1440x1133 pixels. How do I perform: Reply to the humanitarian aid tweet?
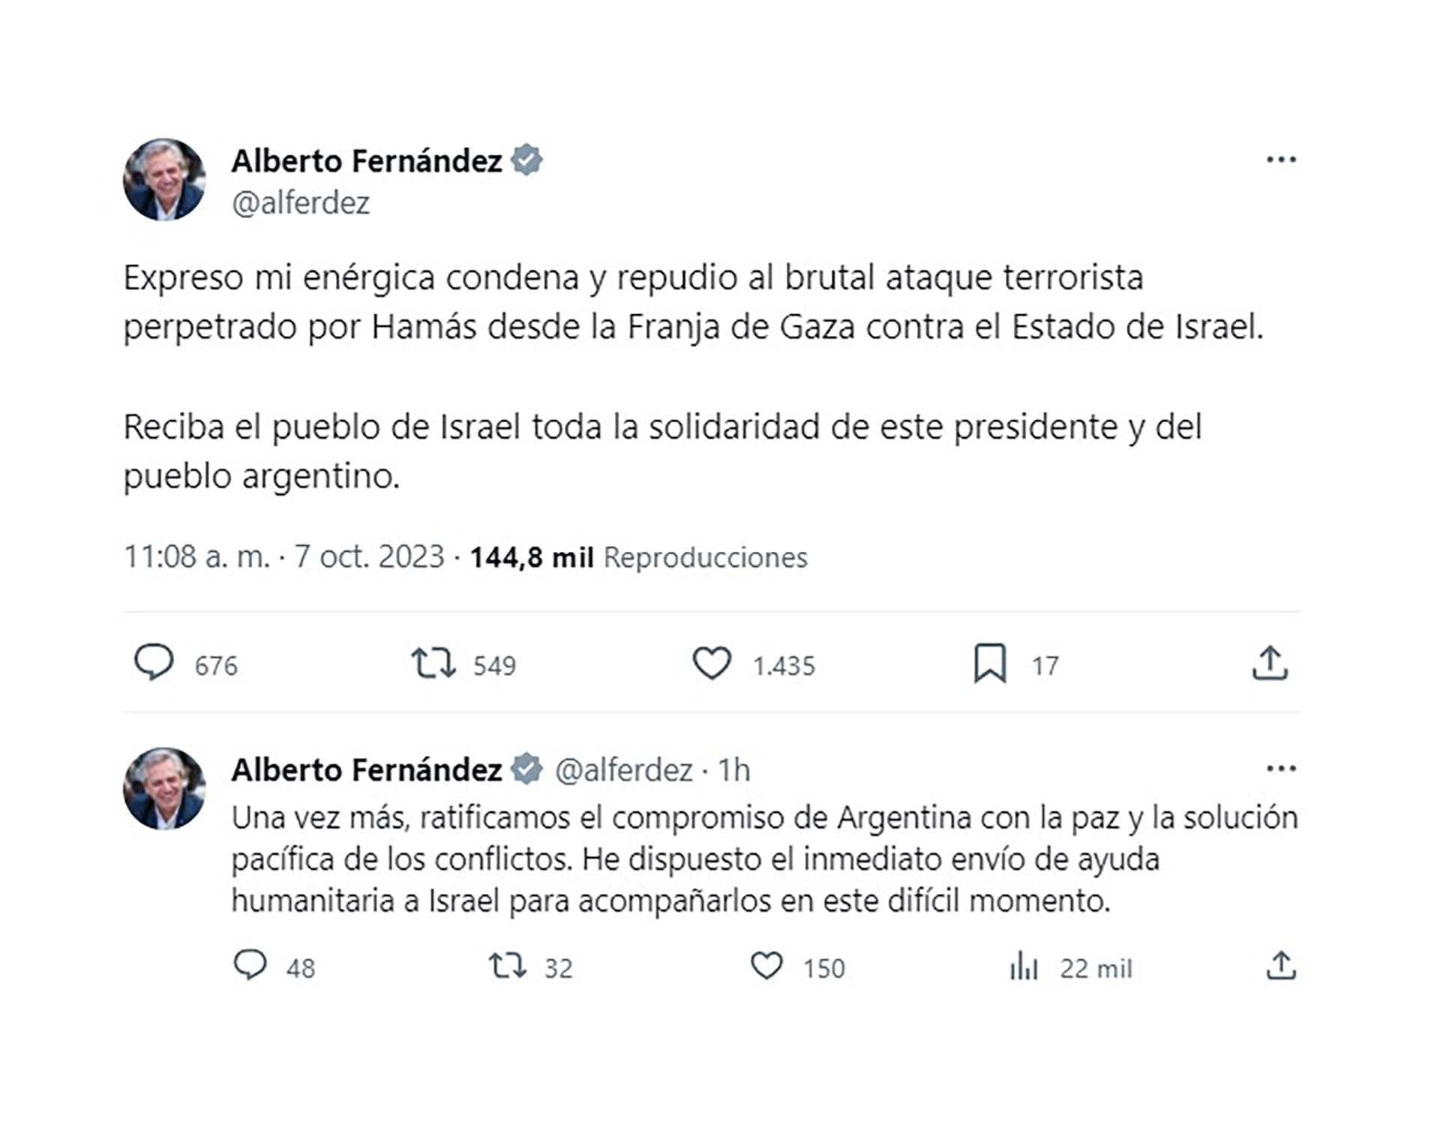coord(250,966)
